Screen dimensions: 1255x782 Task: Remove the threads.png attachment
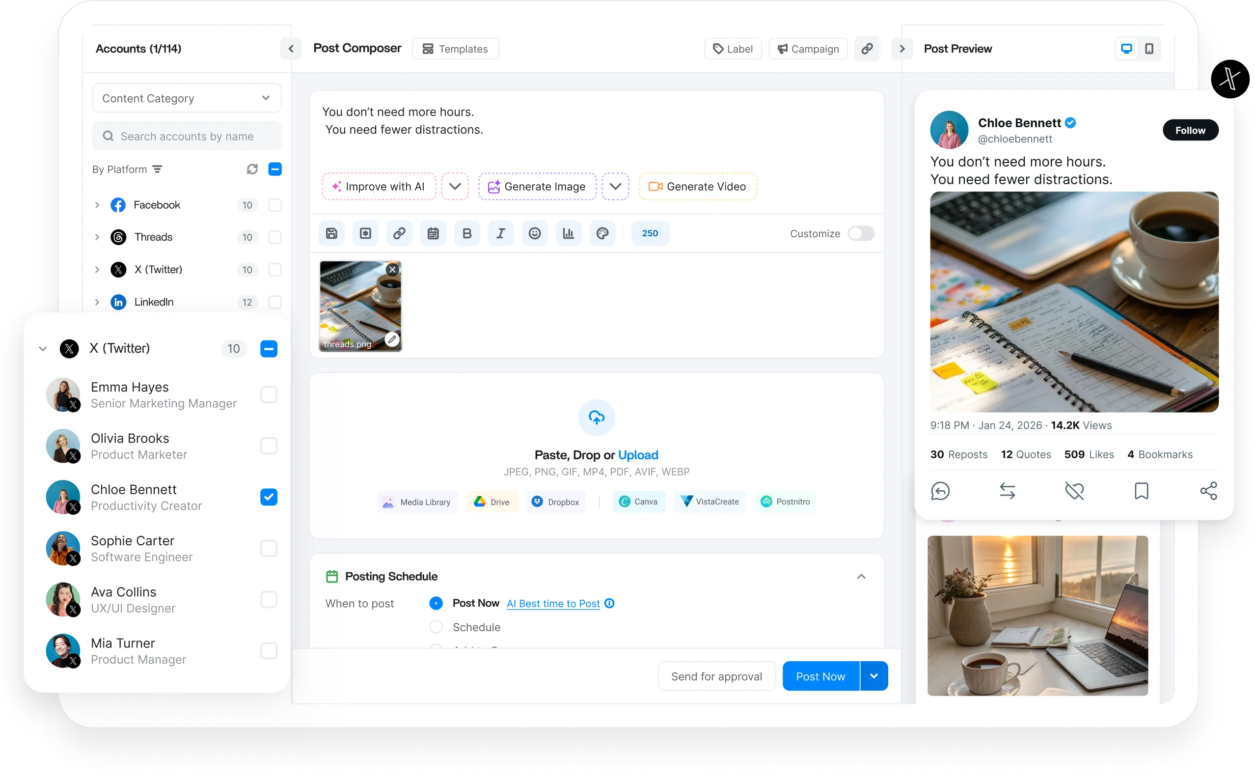tap(393, 270)
